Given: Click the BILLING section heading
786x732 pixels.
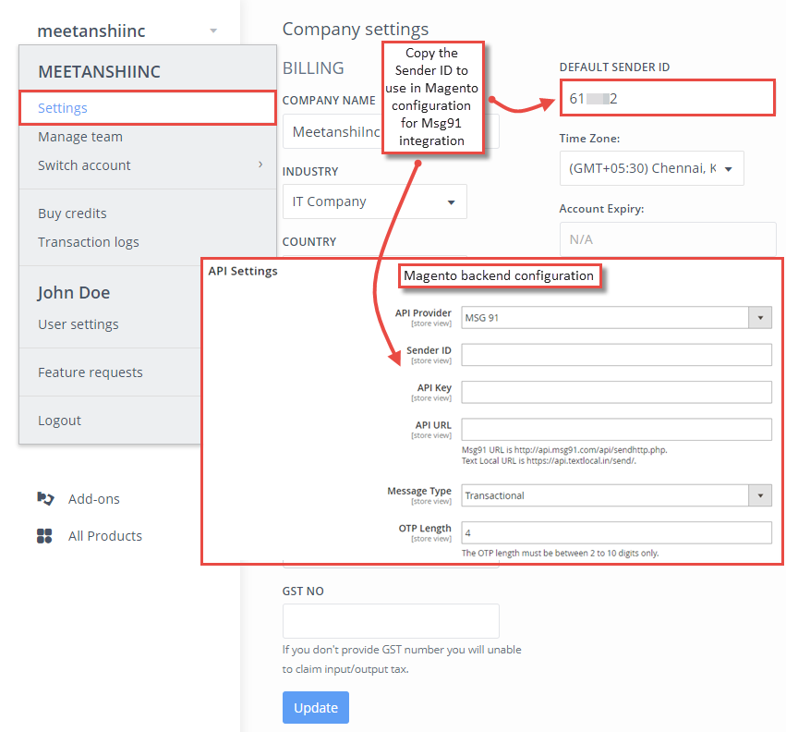Looking at the screenshot, I should [x=313, y=67].
